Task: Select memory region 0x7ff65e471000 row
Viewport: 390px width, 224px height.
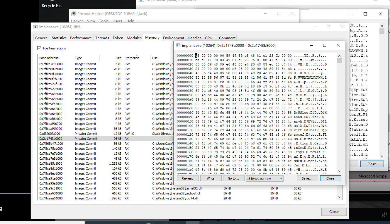Action: click(x=106, y=144)
